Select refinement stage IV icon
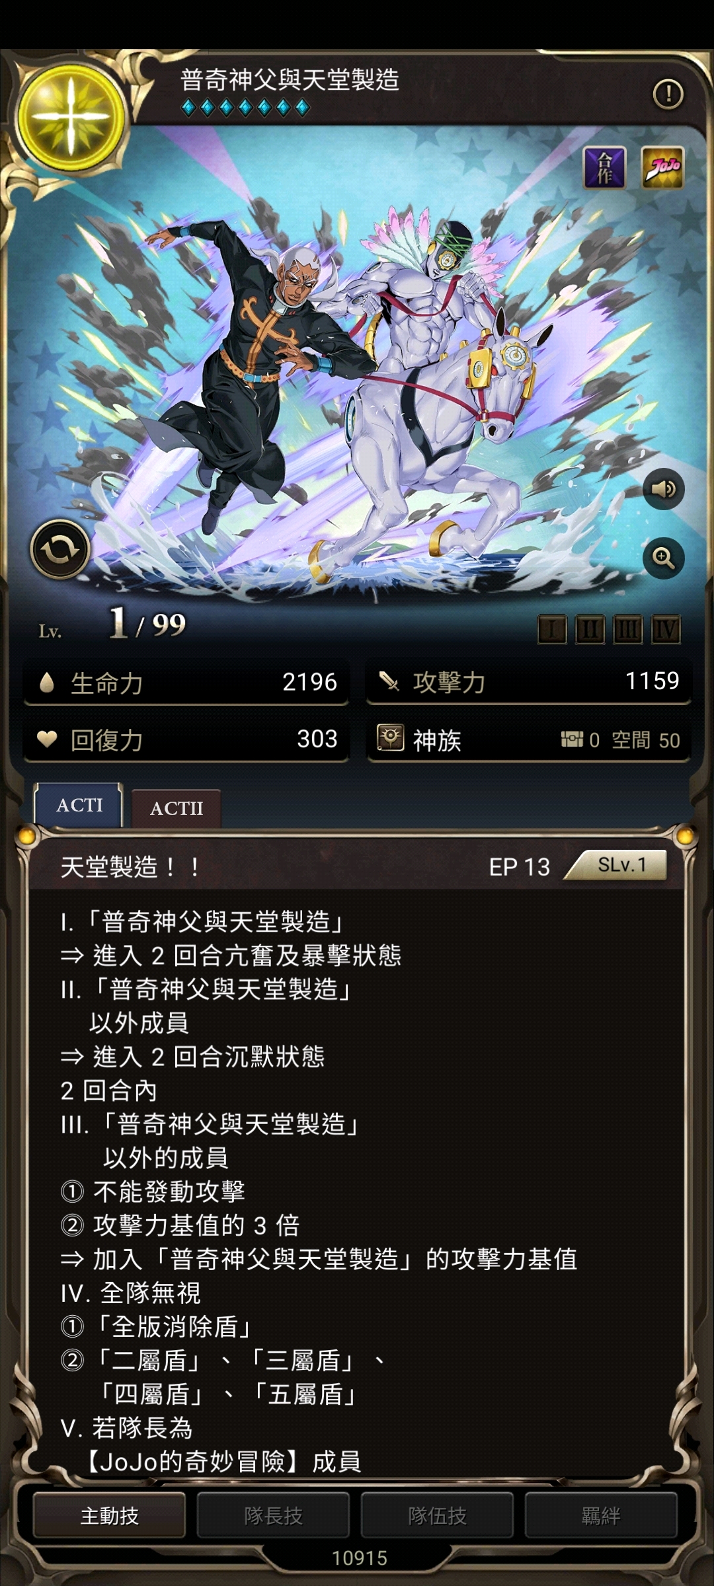Viewport: 714px width, 1586px height. tap(666, 630)
